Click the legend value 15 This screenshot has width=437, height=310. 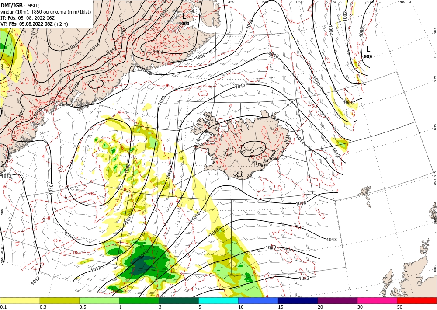(x=281, y=307)
